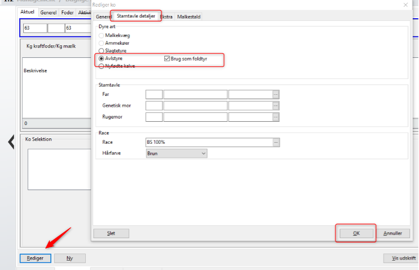The height and width of the screenshot is (270, 419).
Task: Close the Rediger ko dialog with X
Action: tap(406, 5)
